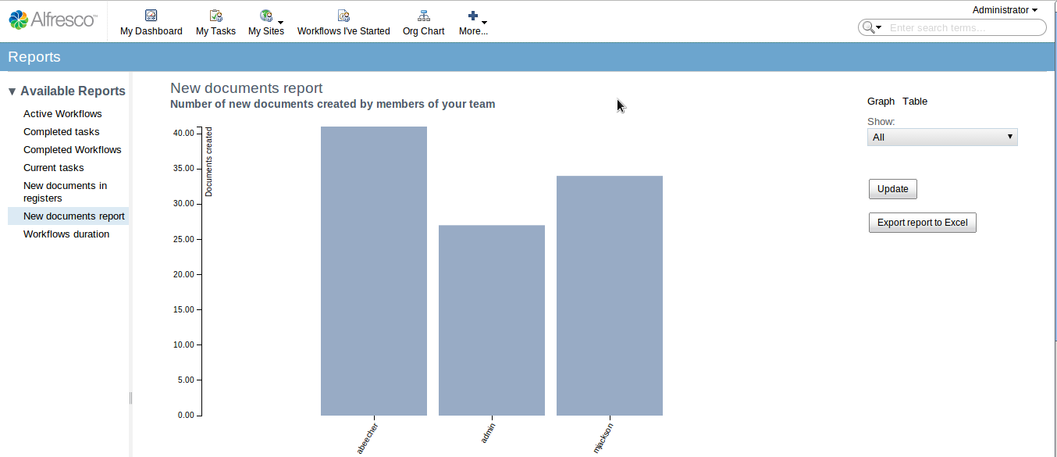Select Workflows duration report
The width and height of the screenshot is (1057, 457).
coord(66,234)
